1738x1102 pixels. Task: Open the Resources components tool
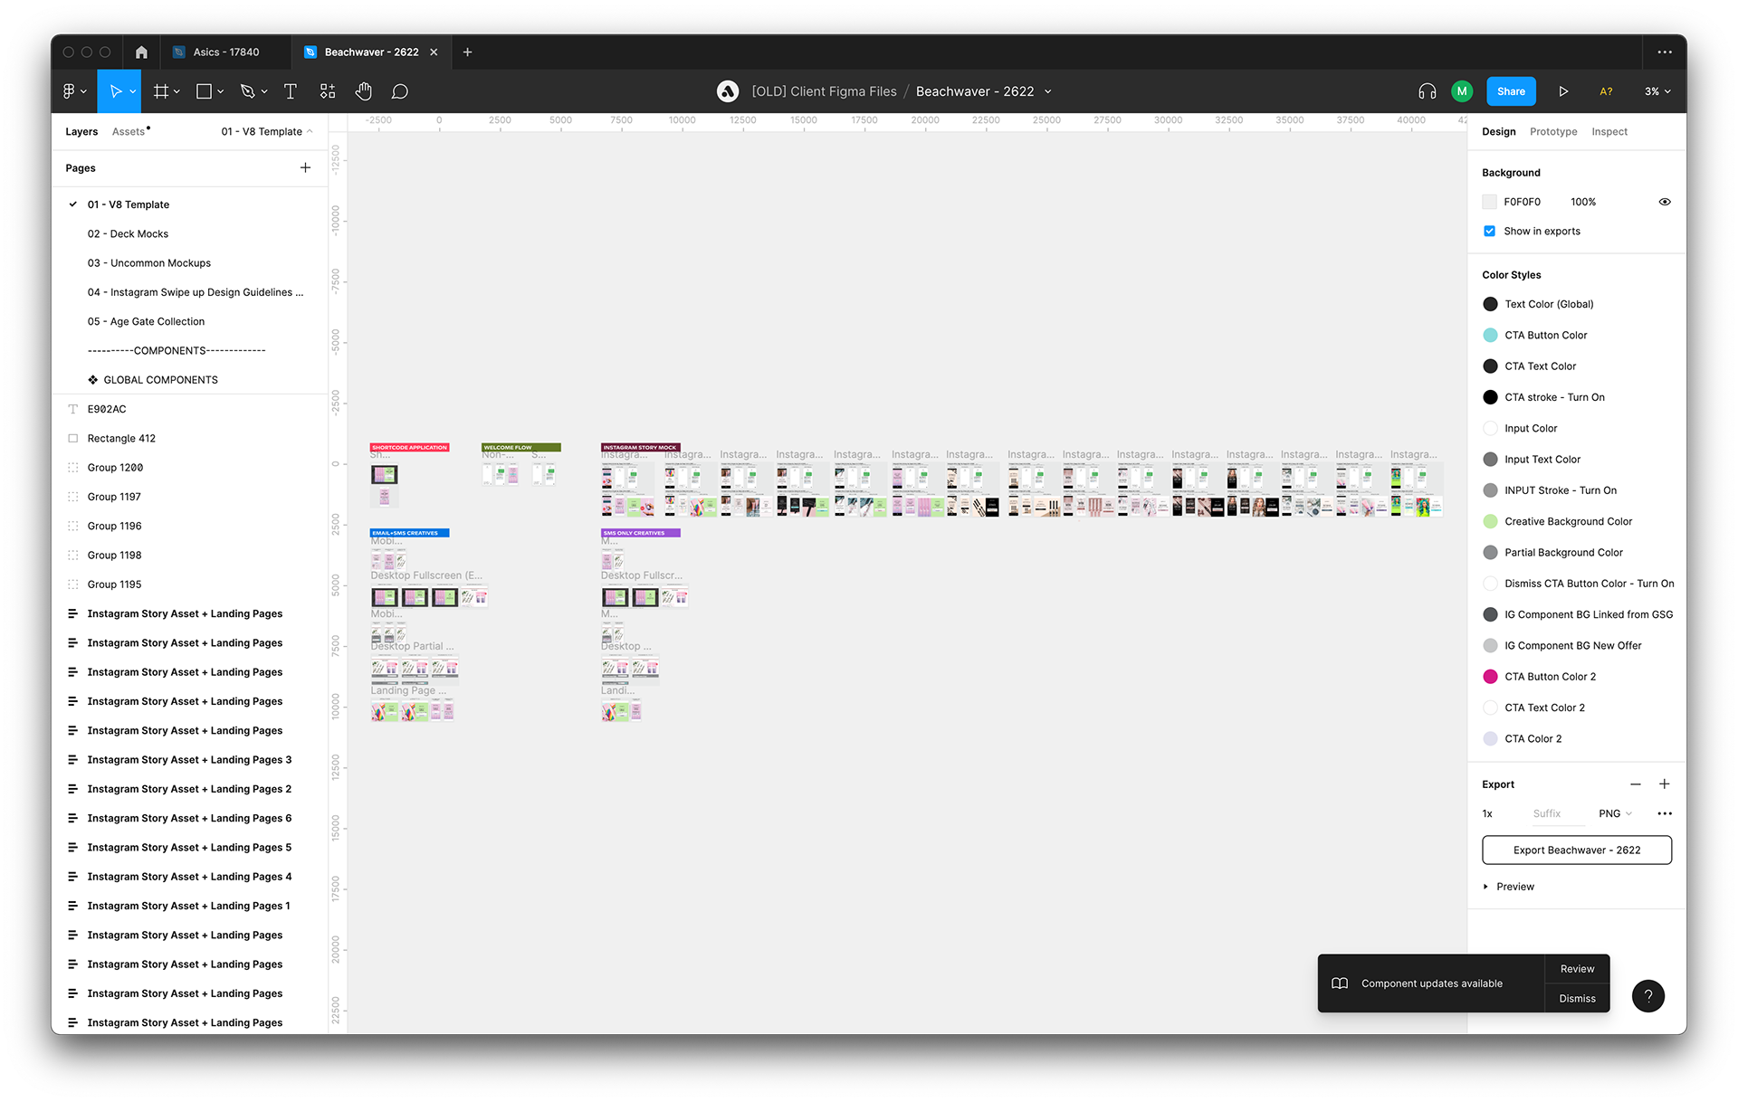(328, 91)
